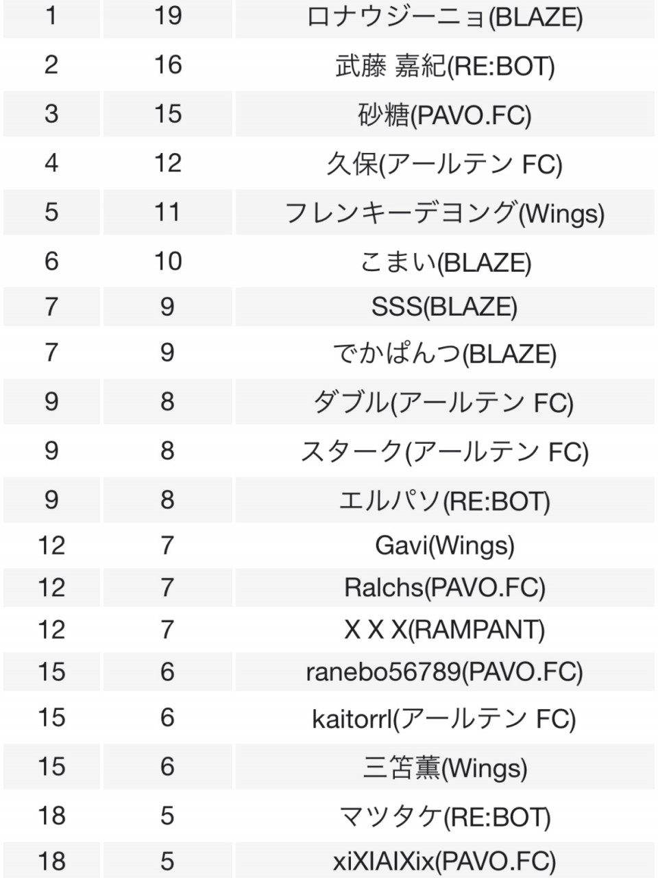Viewport: 658px width, 878px height.
Task: Click the ダブル(アールテン FC) player name
Action: (444, 402)
